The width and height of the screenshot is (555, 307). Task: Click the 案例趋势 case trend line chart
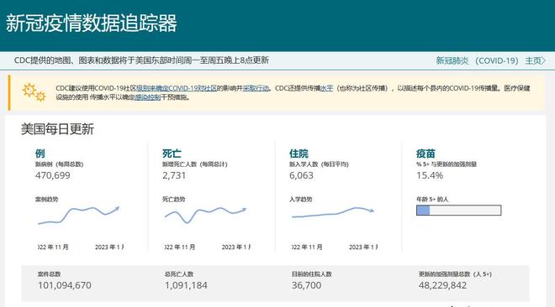tap(79, 215)
